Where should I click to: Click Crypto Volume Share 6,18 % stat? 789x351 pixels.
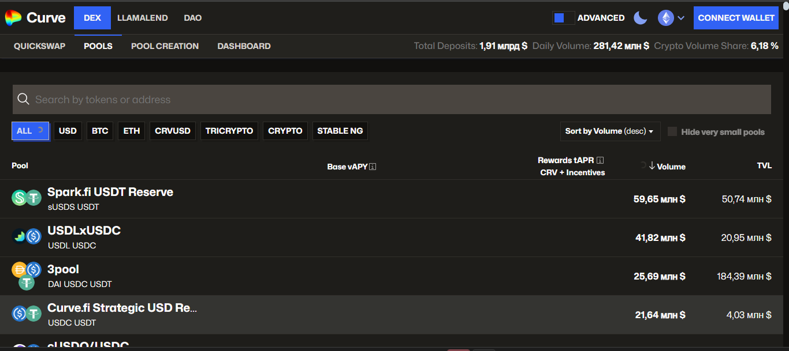[716, 46]
